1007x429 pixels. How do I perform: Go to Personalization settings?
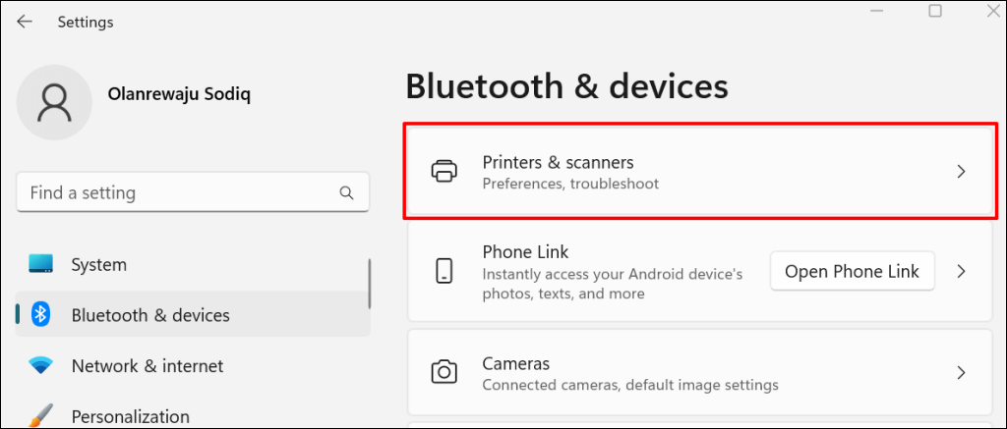click(x=130, y=416)
